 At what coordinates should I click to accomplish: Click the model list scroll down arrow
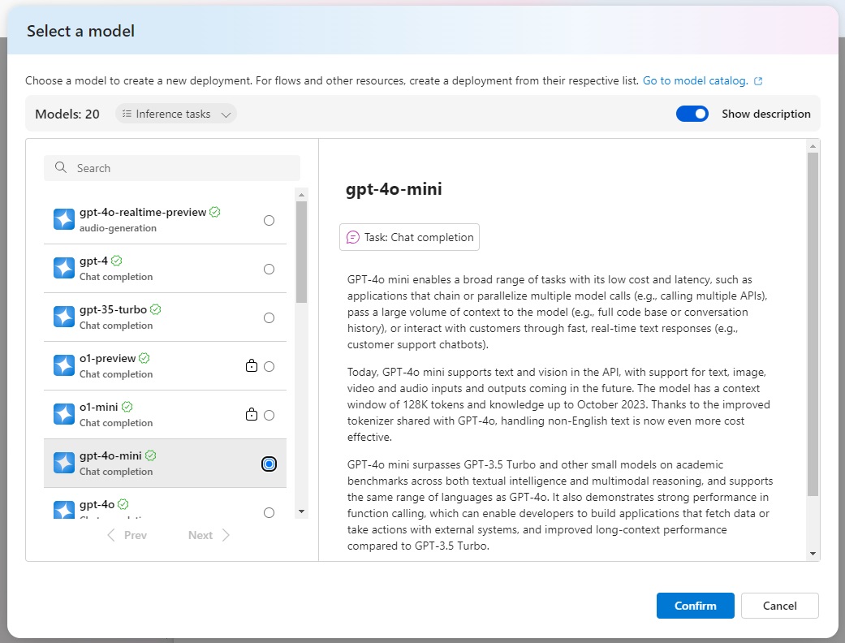pyautogui.click(x=302, y=511)
